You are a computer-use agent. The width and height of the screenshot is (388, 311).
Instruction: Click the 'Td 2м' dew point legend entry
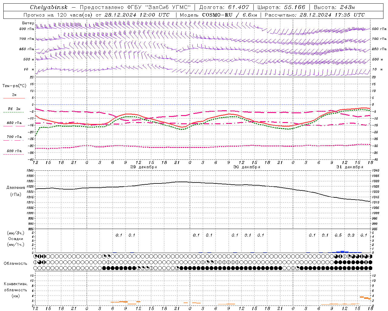14,109
